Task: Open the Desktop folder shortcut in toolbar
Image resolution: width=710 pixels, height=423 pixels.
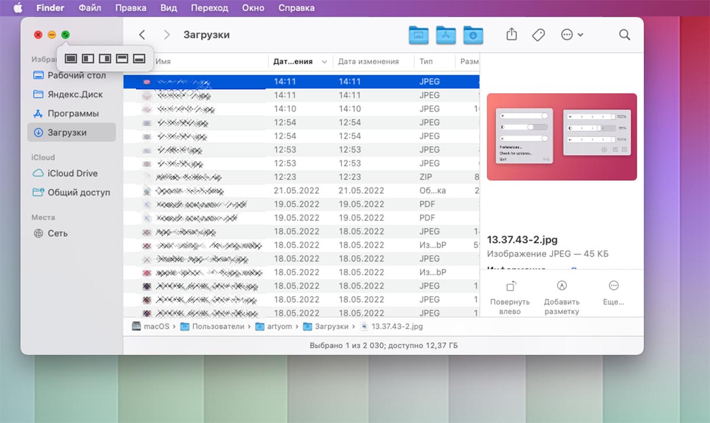Action: point(418,35)
